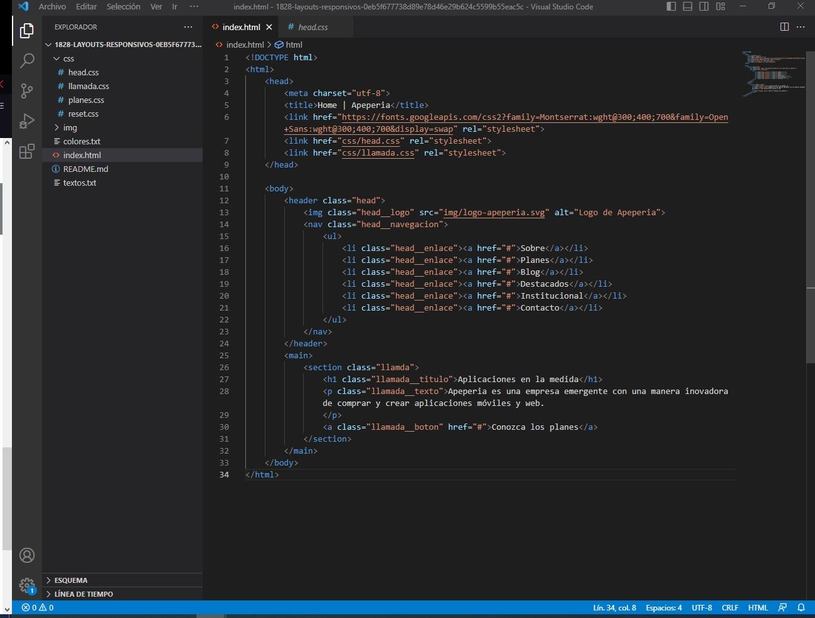
Task: Open the Ir menu
Action: point(175,6)
